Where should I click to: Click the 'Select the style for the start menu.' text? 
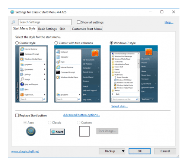38,37
